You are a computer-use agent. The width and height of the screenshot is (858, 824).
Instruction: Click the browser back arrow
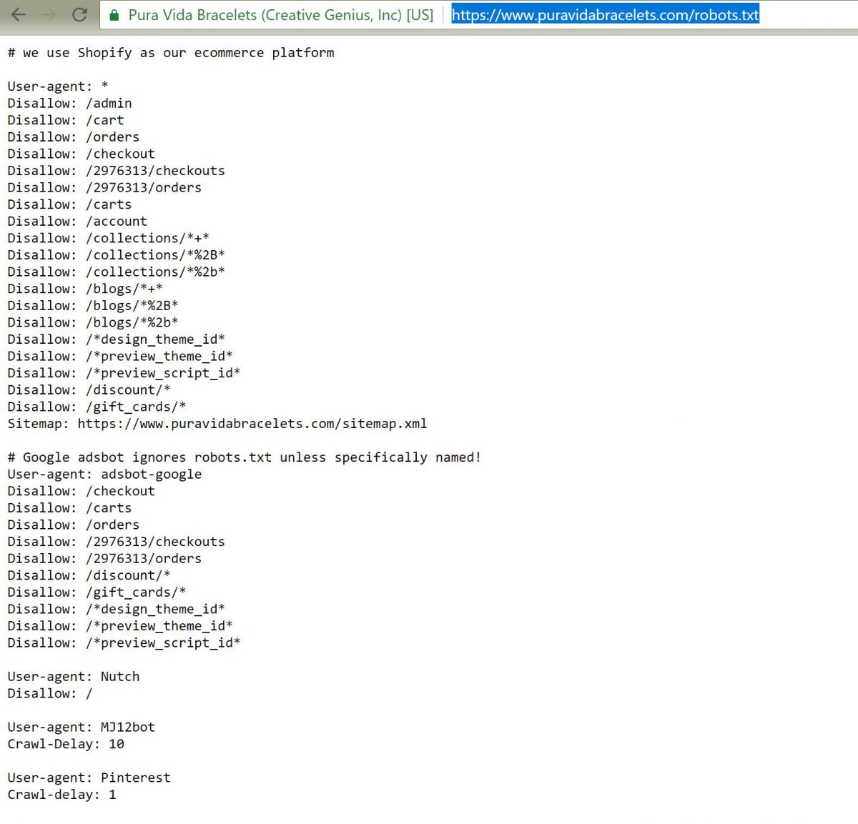click(19, 14)
